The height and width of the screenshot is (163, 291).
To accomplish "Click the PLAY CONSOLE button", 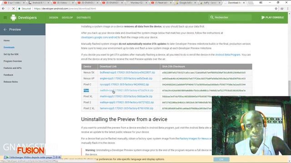I will (273, 17).
